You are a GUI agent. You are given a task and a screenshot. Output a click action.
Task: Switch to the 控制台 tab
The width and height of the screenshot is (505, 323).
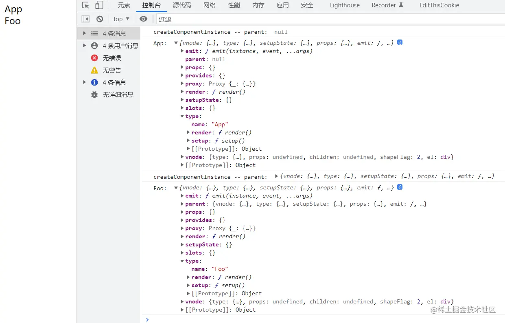click(x=151, y=5)
